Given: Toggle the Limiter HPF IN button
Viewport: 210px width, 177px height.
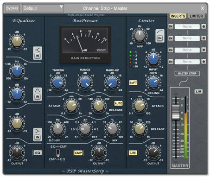Looking at the screenshot, I should pyautogui.click(x=160, y=38).
